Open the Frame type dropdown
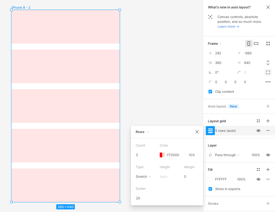Screen dimensions: 275x212 [x=214, y=44]
